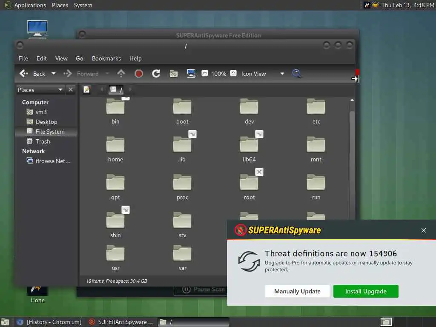
Task: Select the etc folder
Action: point(316,112)
